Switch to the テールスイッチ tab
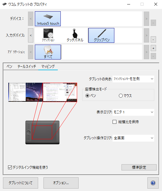Image resolution: width=162 pixels, height=191 pixels. click(27, 67)
